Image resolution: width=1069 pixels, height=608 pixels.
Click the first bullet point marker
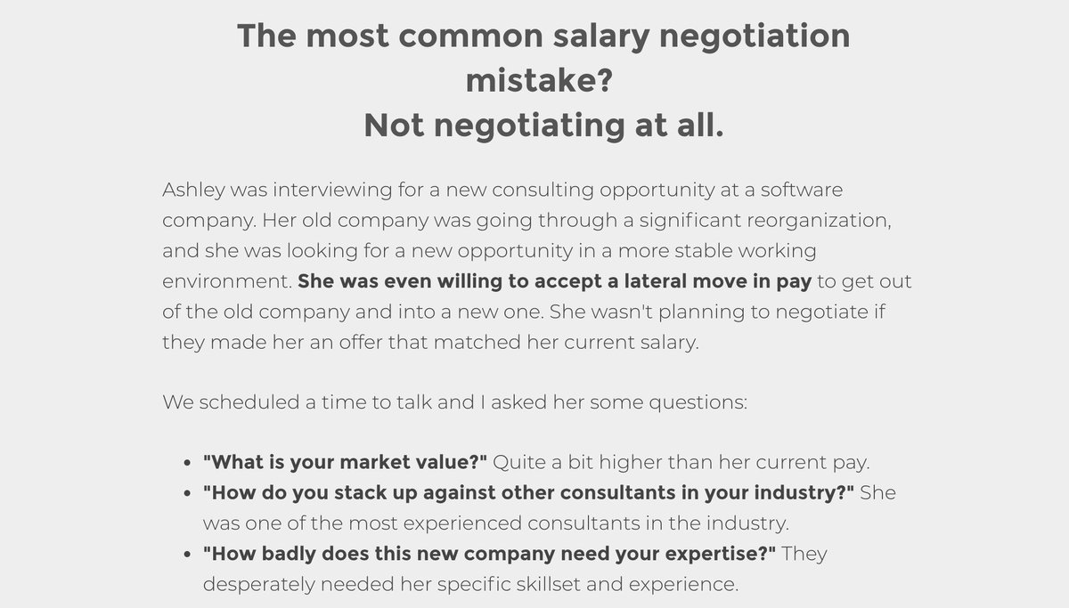pos(187,464)
